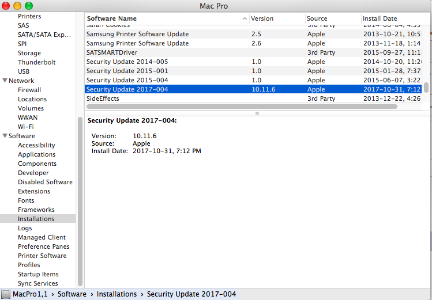Viewport: 432px width, 300px height.
Task: Open Locations under Network
Action: 32,99
